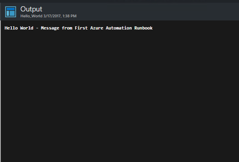Click the word Runbook in output
The width and height of the screenshot is (239, 162).
tap(143, 28)
